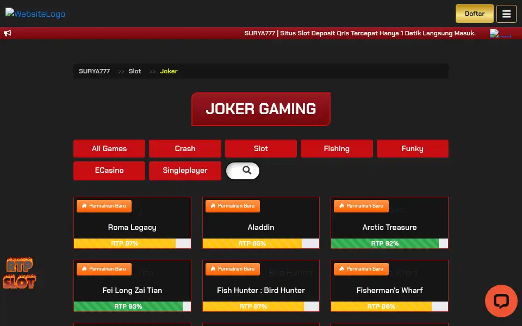The width and height of the screenshot is (522, 326).
Task: Click flame icon on Aladdin badge
Action: 213,206
